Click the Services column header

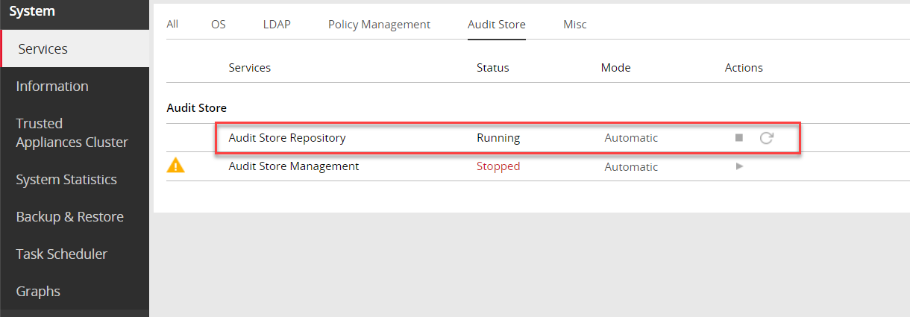(249, 68)
